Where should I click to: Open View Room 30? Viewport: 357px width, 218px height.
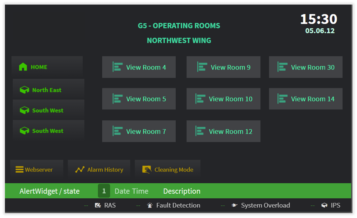point(305,67)
